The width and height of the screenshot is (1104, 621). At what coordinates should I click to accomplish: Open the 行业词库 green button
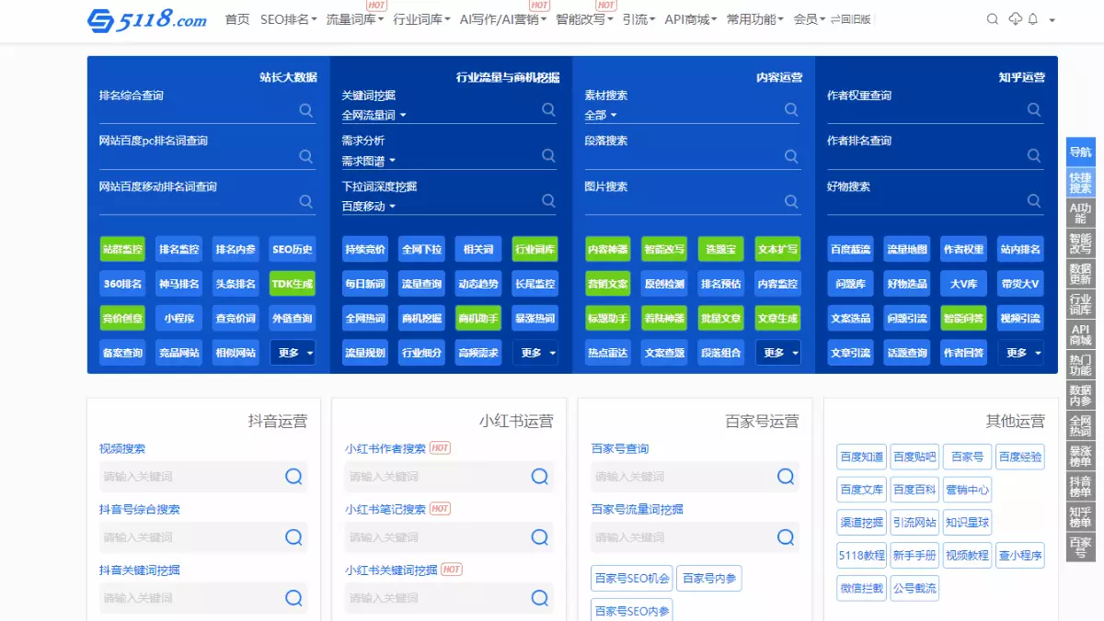pos(535,249)
